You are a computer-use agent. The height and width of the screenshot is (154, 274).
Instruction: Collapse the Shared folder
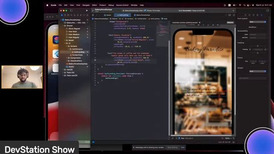(x=63, y=26)
